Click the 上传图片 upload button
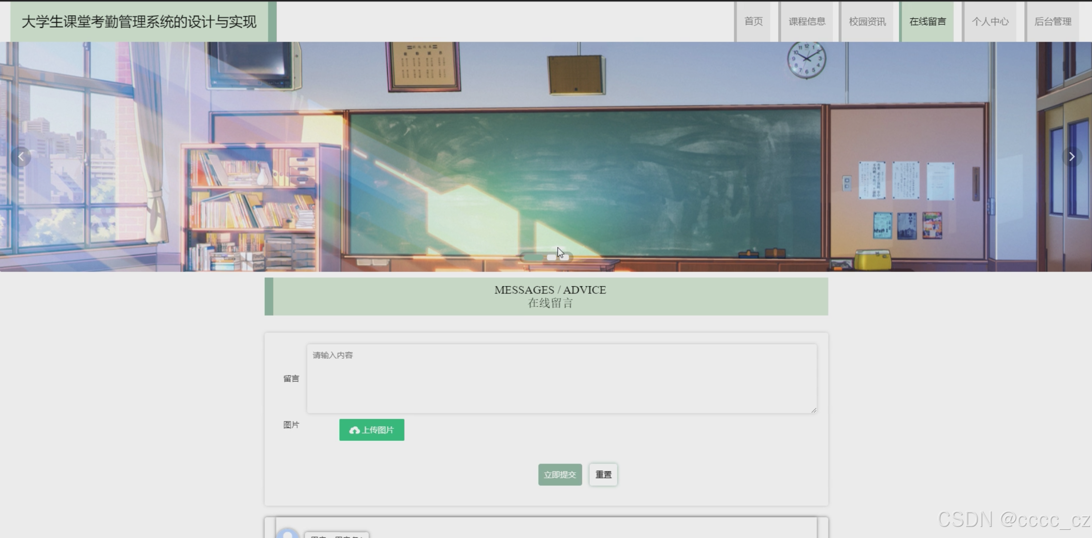 point(371,430)
